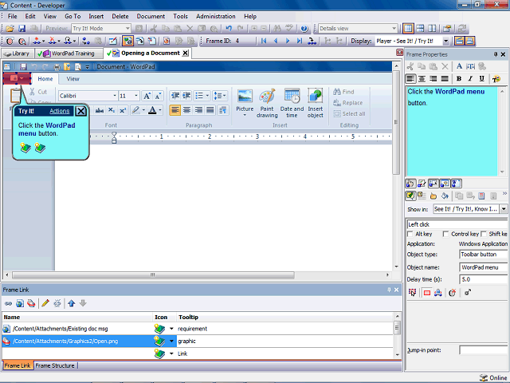This screenshot has width=510, height=383.
Task: Expand the red WordPad menu button
Action: 17,78
